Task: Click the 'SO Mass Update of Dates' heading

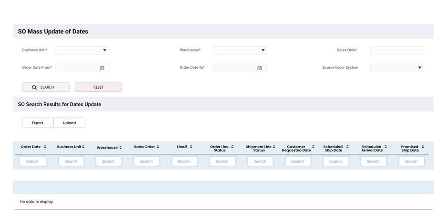Action: 53,32
